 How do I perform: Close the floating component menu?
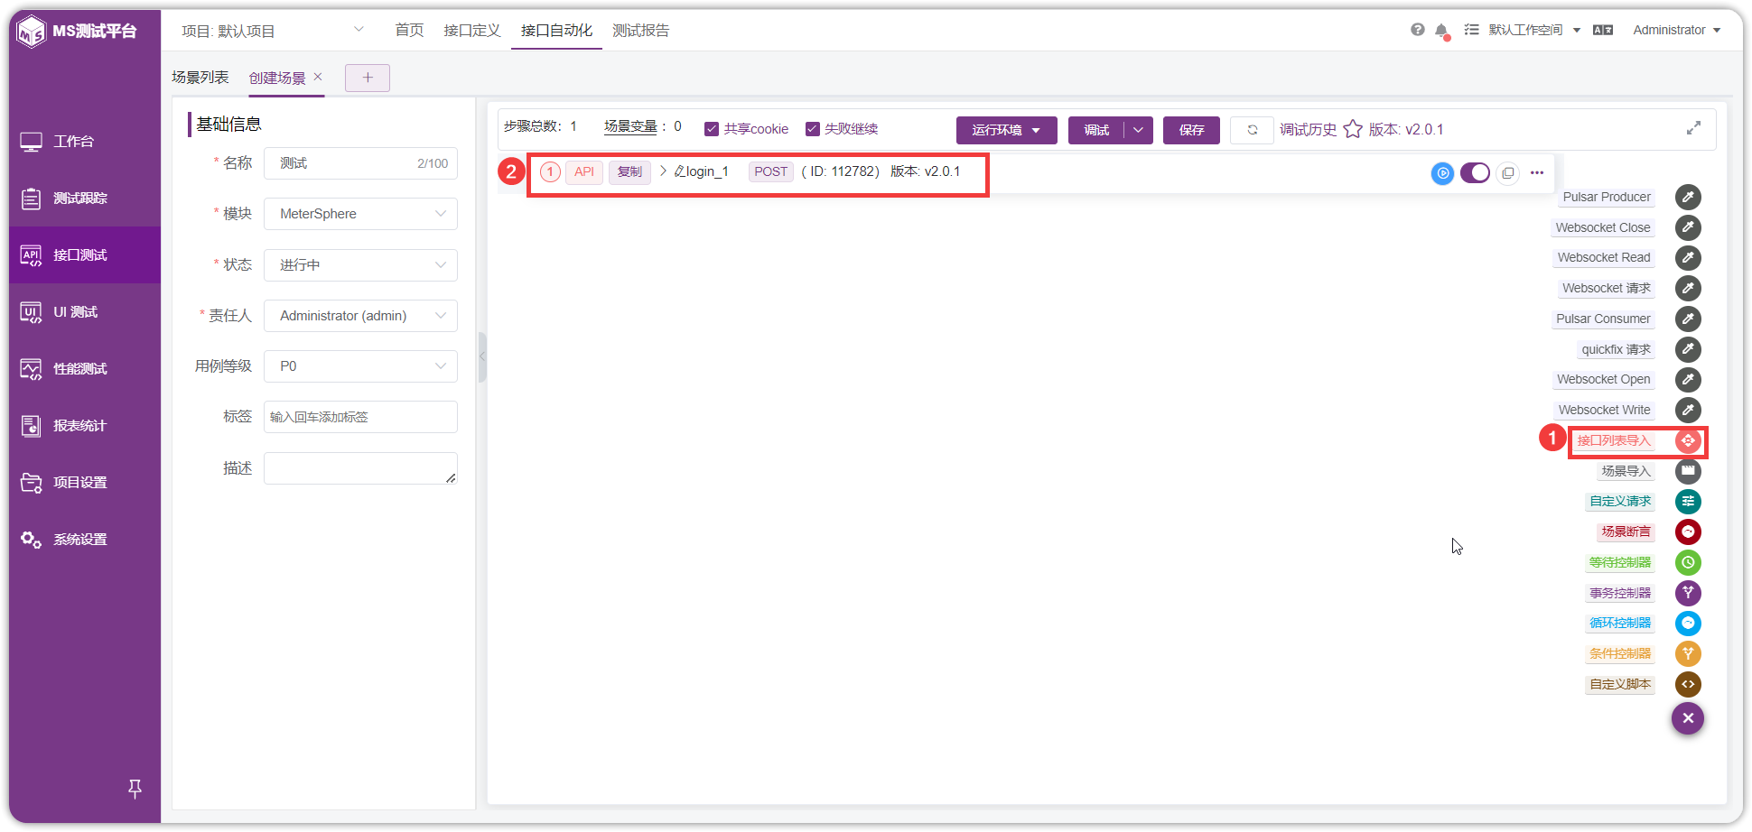tap(1688, 718)
